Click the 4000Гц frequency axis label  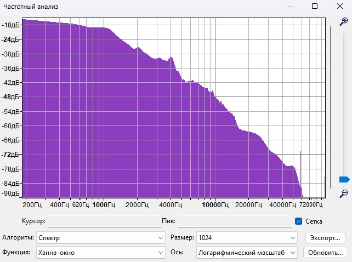171,205
